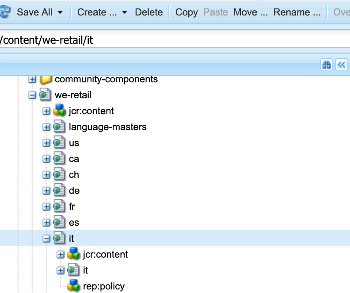Click the Create ... toolbar button
Screen dimensions: 350x293
(97, 12)
